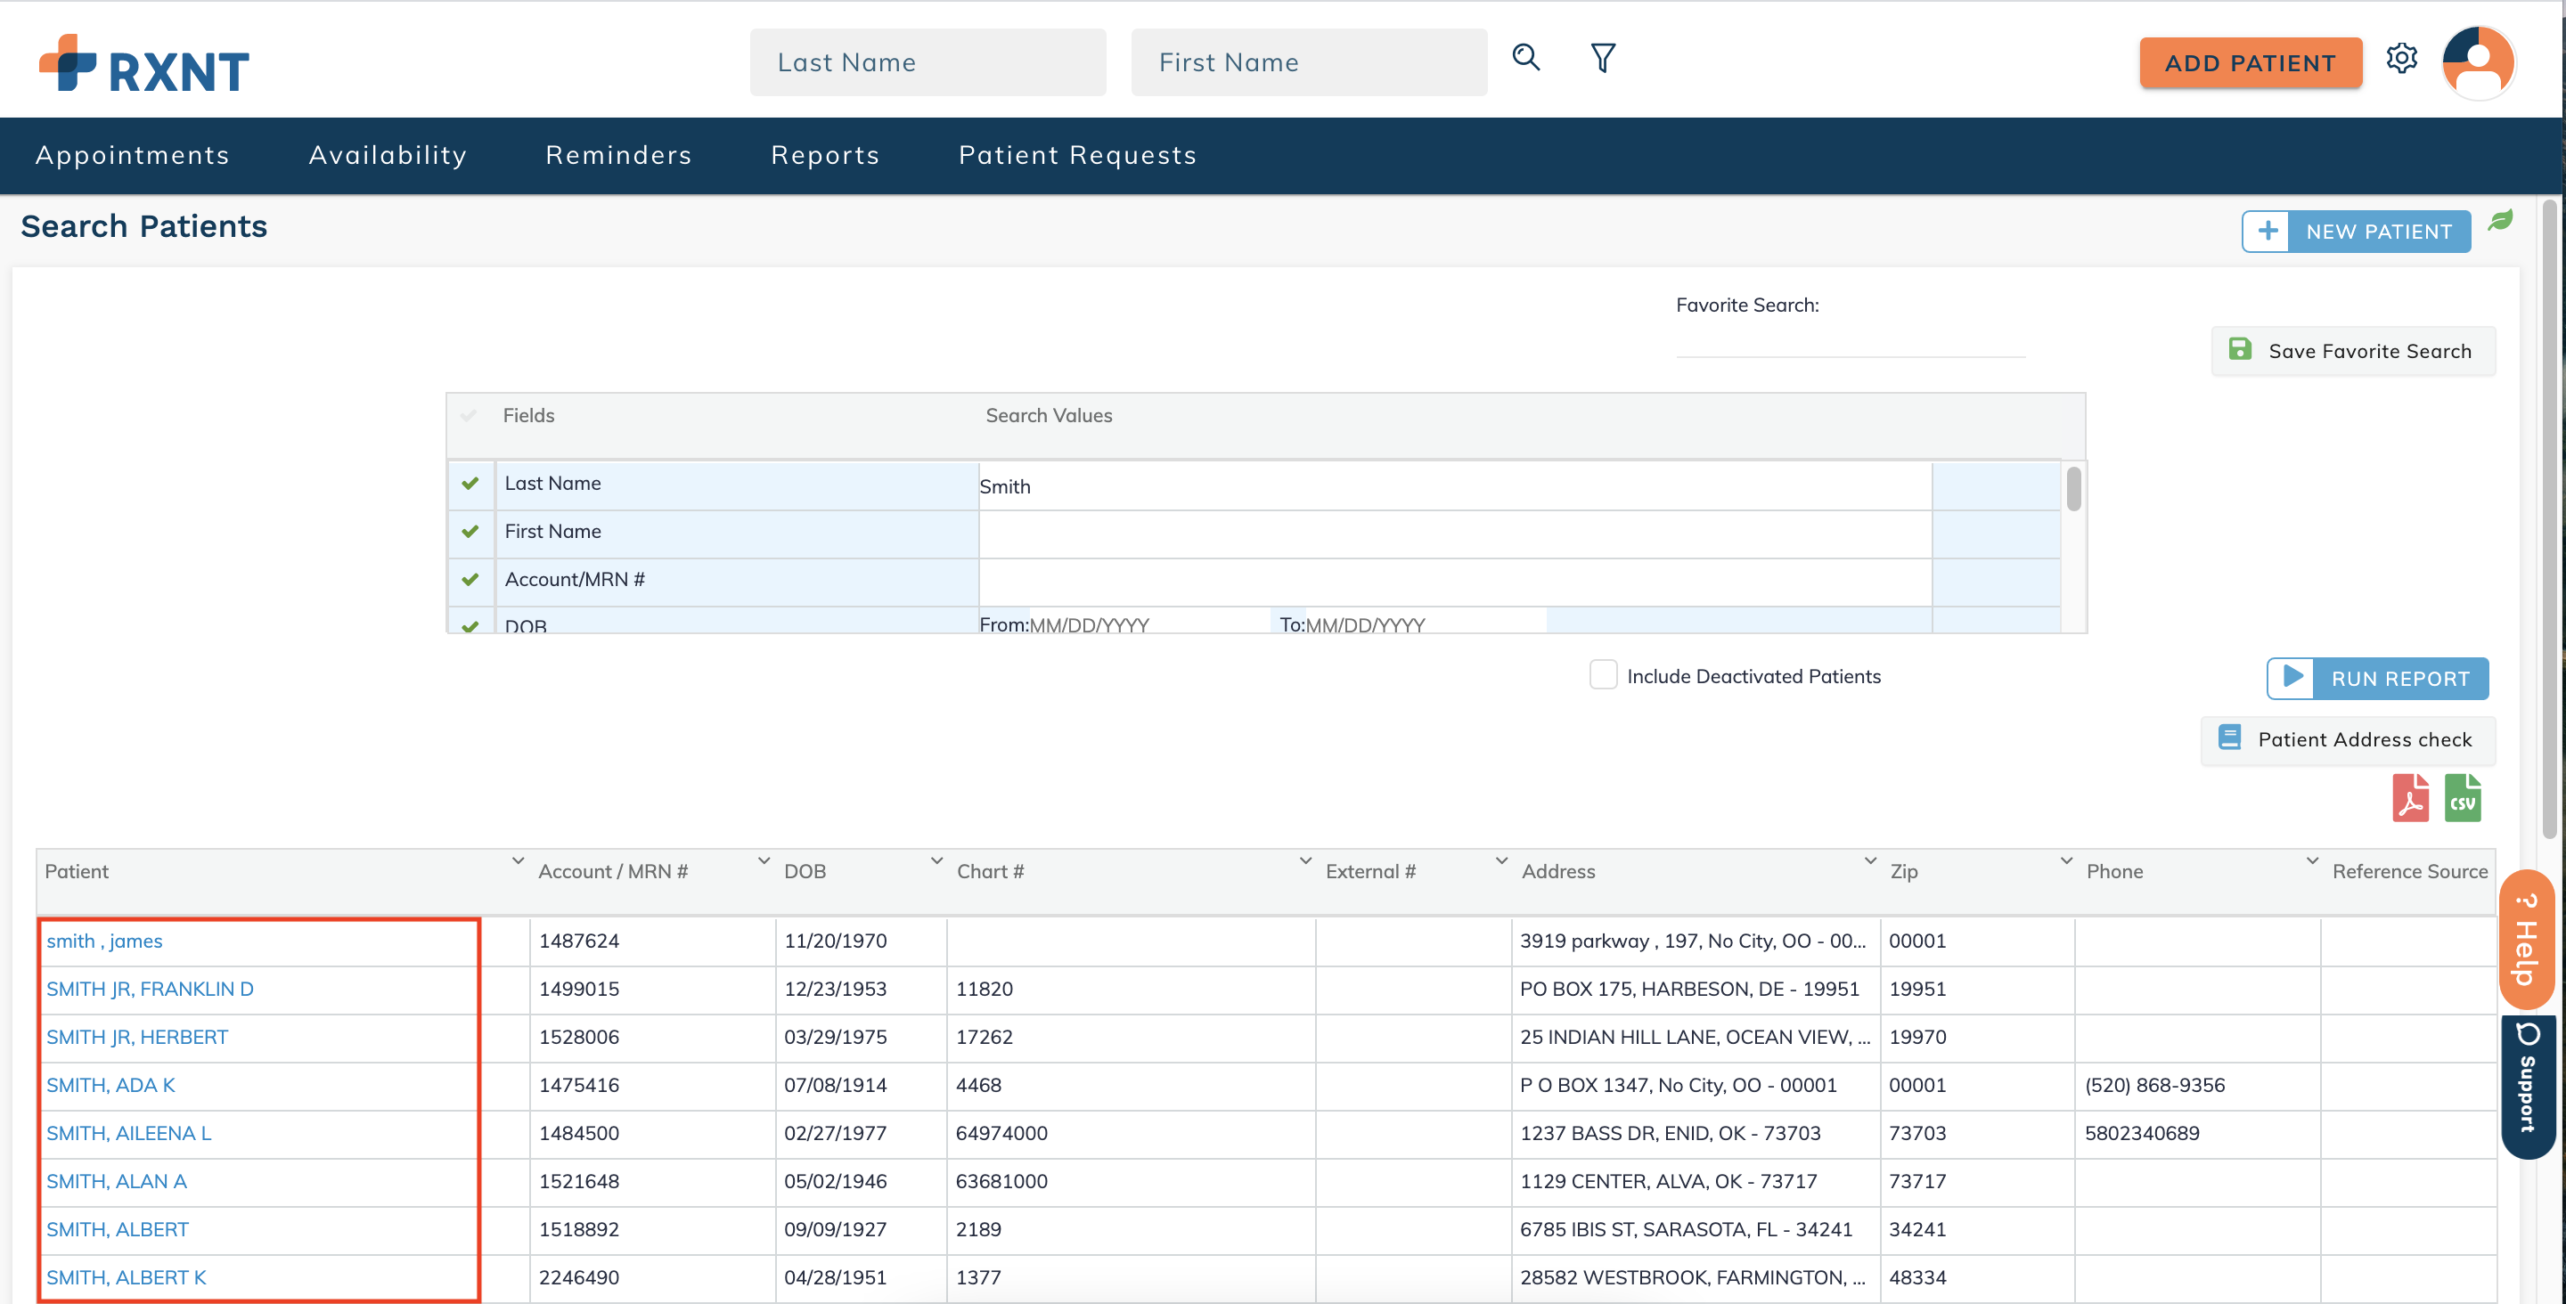2566x1304 pixels.
Task: Open the Phone column dropdown
Action: pos(2312,860)
